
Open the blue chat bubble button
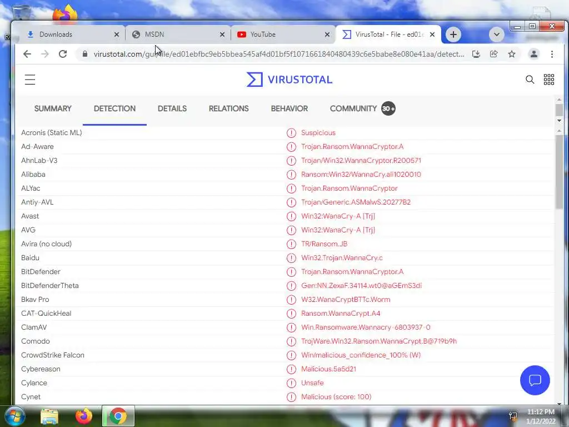coord(535,380)
